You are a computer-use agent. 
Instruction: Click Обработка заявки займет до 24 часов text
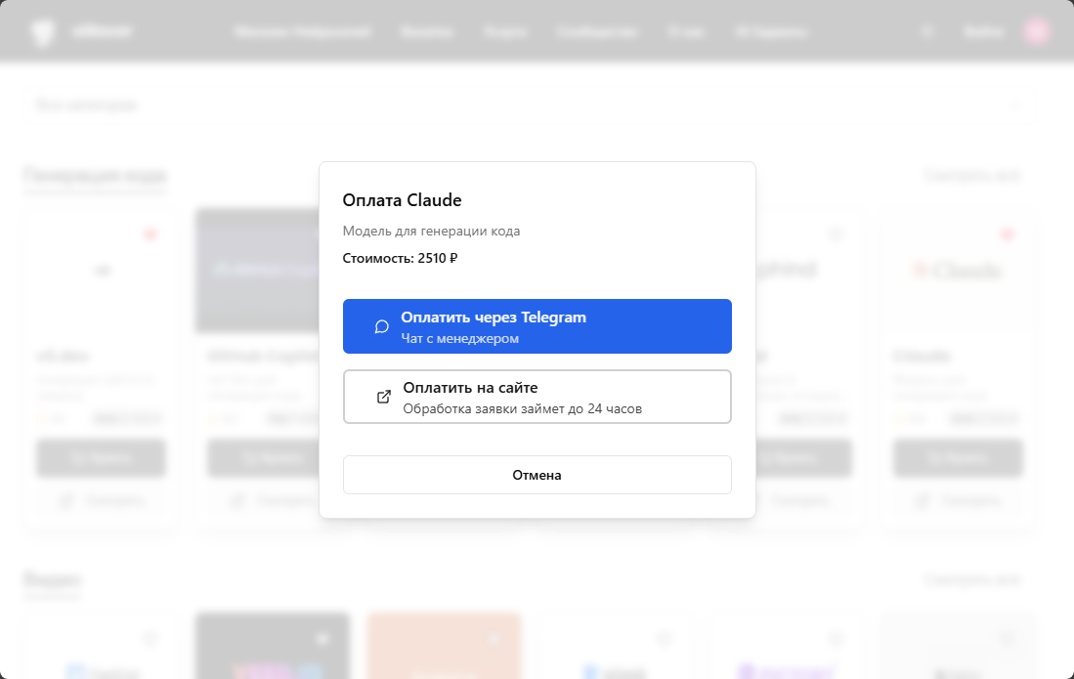coord(523,409)
